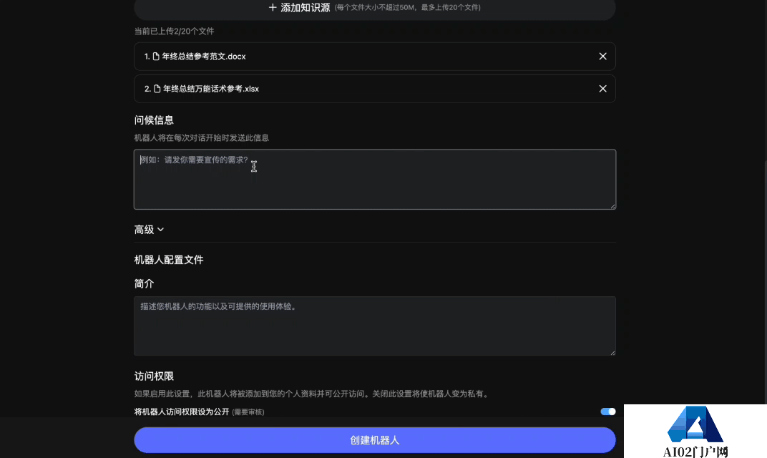Toggle the public access switch off

[608, 411]
